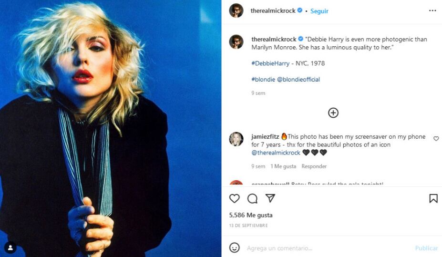Screen dimensions: 442x257
Task: Click Publicar to post comment
Action: click(426, 248)
